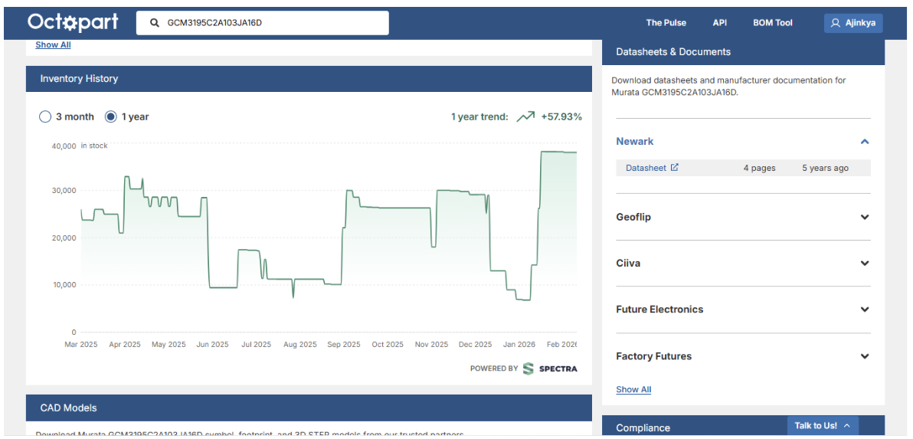
Task: Click the 'in stock' chart label
Action: coord(94,146)
